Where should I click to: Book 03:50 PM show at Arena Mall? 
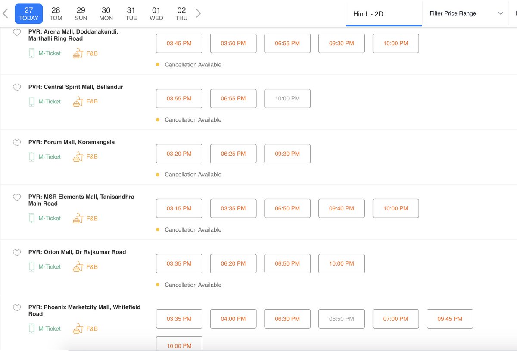pyautogui.click(x=234, y=43)
